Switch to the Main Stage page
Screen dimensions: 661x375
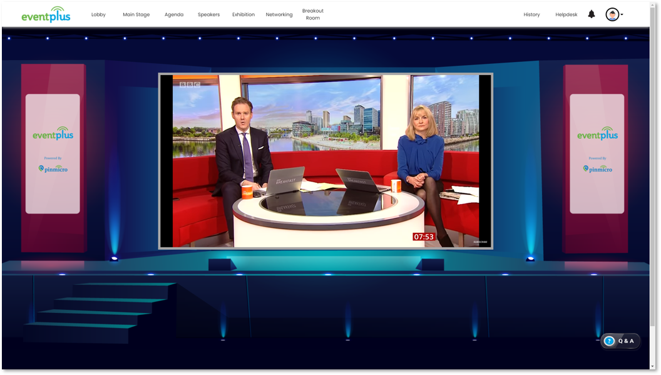(x=136, y=14)
